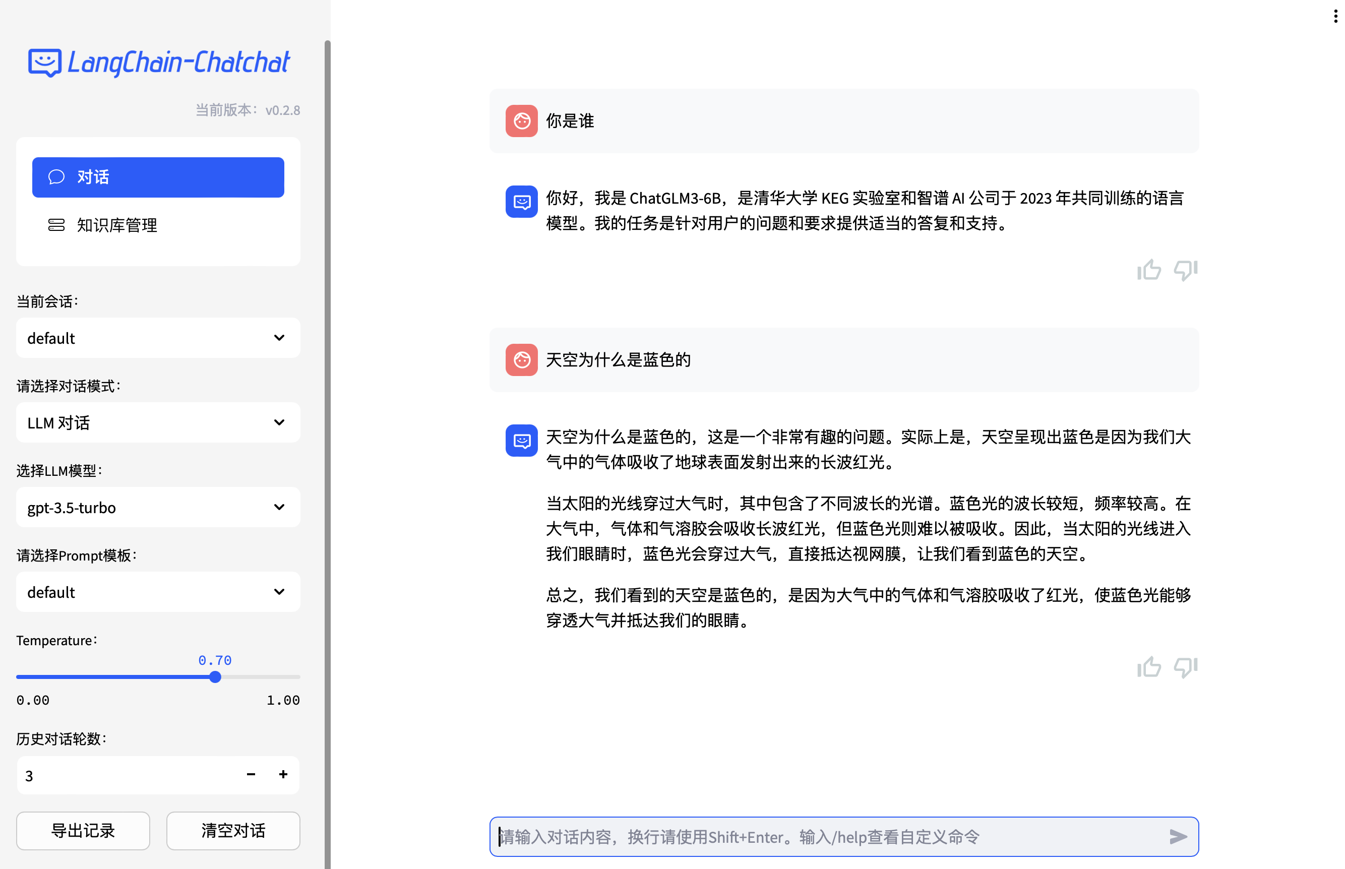Click the Temperature slider handle
Image resolution: width=1345 pixels, height=869 pixels.
click(215, 676)
